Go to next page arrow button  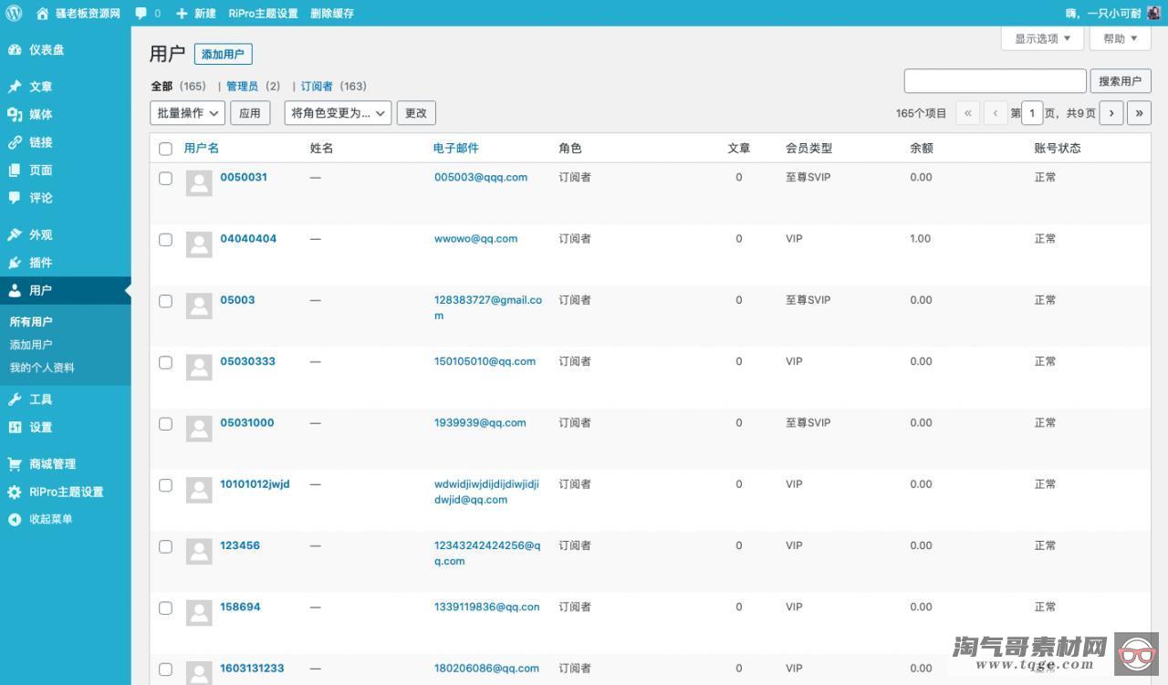[1111, 112]
